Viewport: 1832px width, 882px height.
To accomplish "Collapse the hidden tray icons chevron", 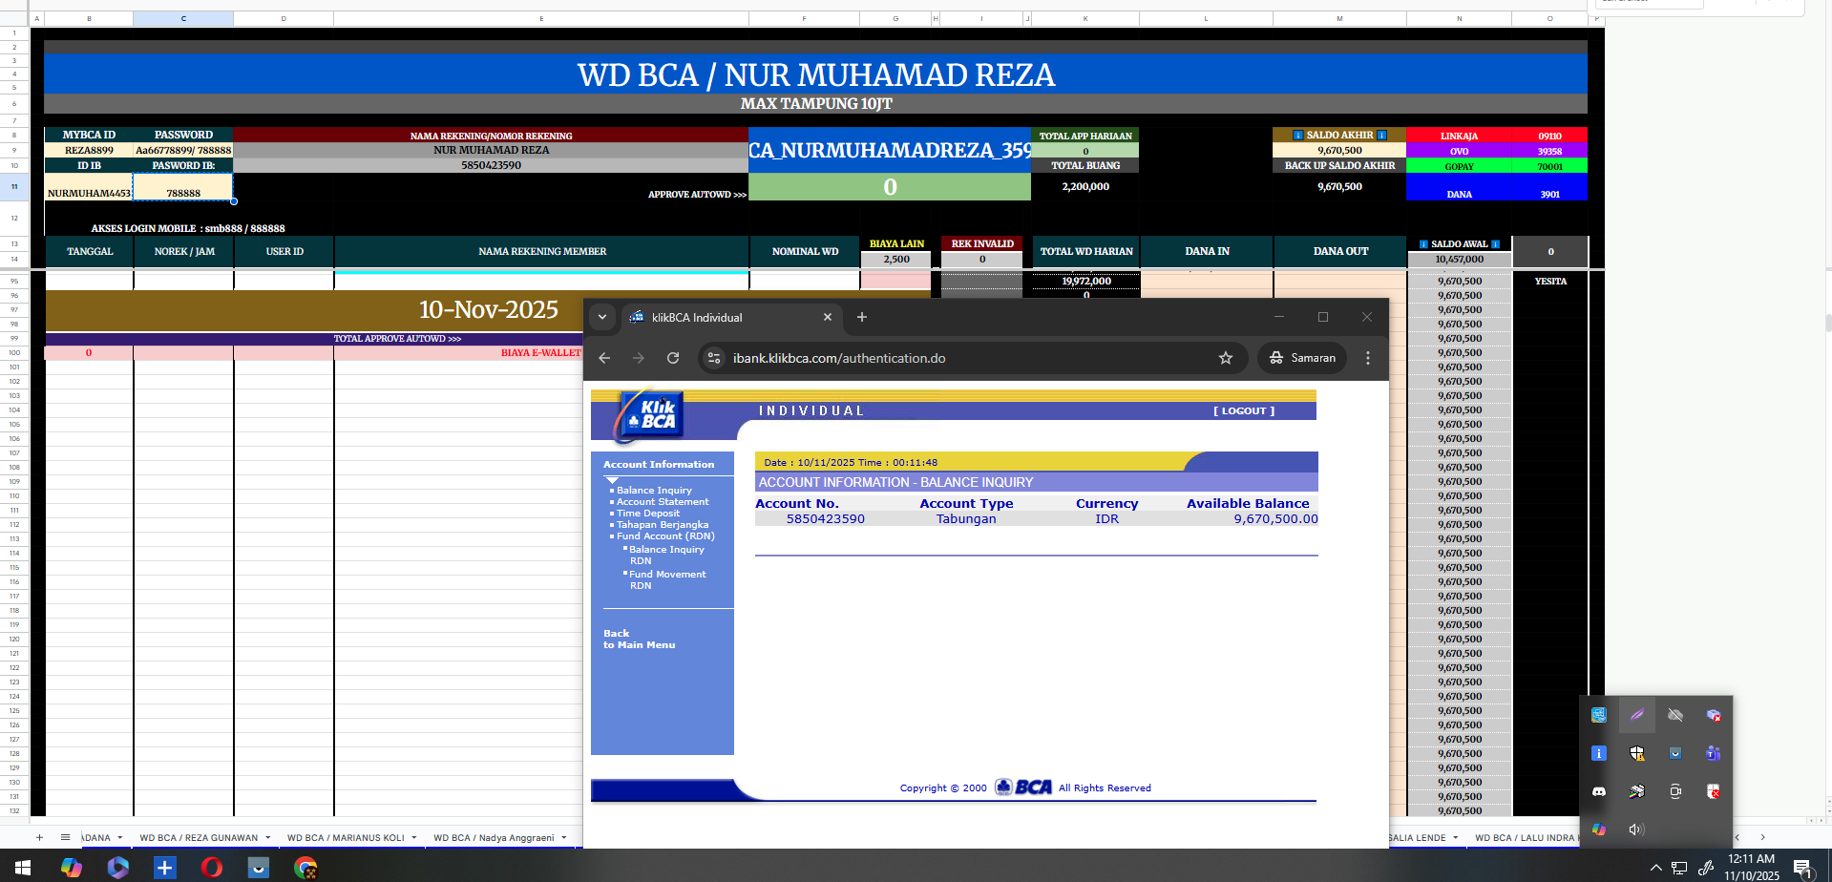I will tap(1656, 868).
